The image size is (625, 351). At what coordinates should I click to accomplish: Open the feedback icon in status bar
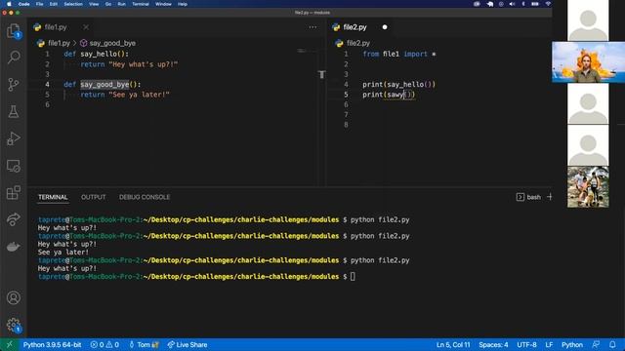click(x=596, y=344)
